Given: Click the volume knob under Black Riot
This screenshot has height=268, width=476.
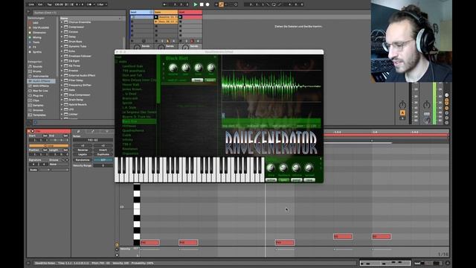Looking at the screenshot, I should tap(173, 68).
